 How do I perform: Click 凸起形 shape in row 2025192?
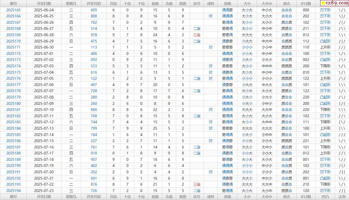(325, 178)
